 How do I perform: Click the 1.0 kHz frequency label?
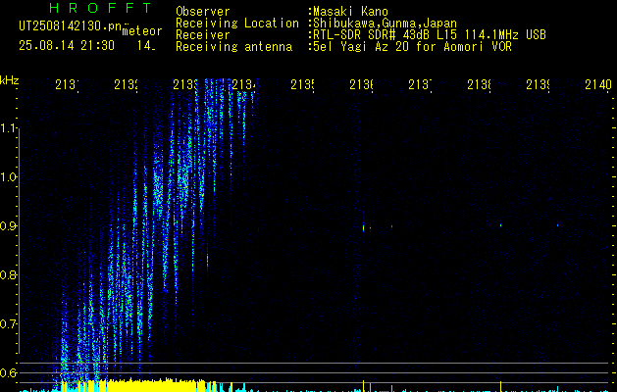9,177
